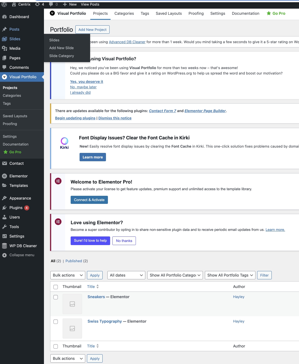299x364 pixels.
Task: Click the Elementor icon in sidebar
Action: [x=4, y=176]
